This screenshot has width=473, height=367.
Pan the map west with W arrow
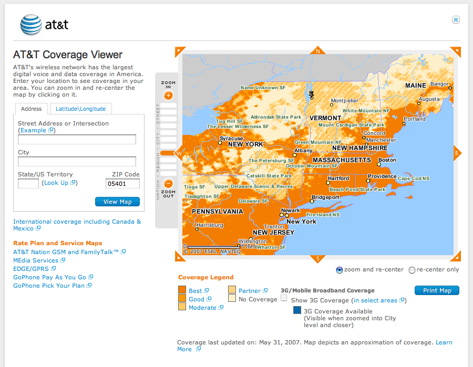coord(179,153)
